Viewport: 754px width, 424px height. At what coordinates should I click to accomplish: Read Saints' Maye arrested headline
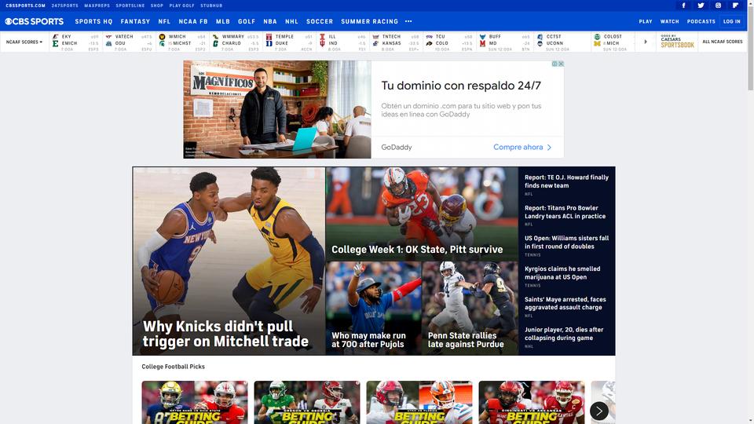click(565, 303)
